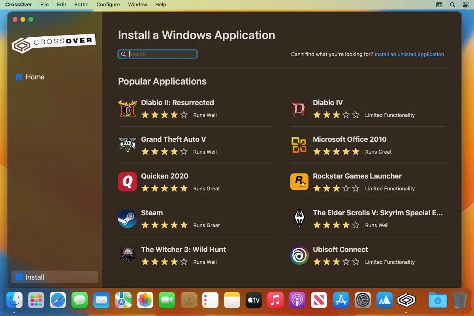Open System Settings from the Dock

[363, 301]
